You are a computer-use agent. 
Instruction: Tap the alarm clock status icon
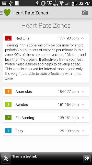pos(49,3)
